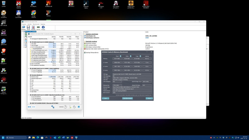Open Battlefield 6 desktop shortcut
This screenshot has height=140, width=249.
(x=3, y=71)
